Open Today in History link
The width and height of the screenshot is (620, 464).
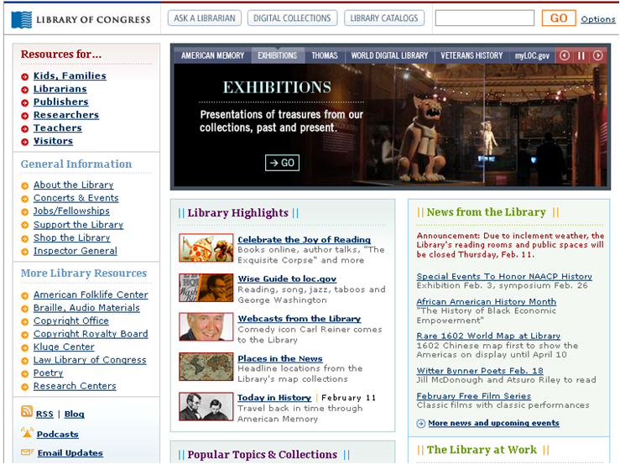pyautogui.click(x=274, y=398)
